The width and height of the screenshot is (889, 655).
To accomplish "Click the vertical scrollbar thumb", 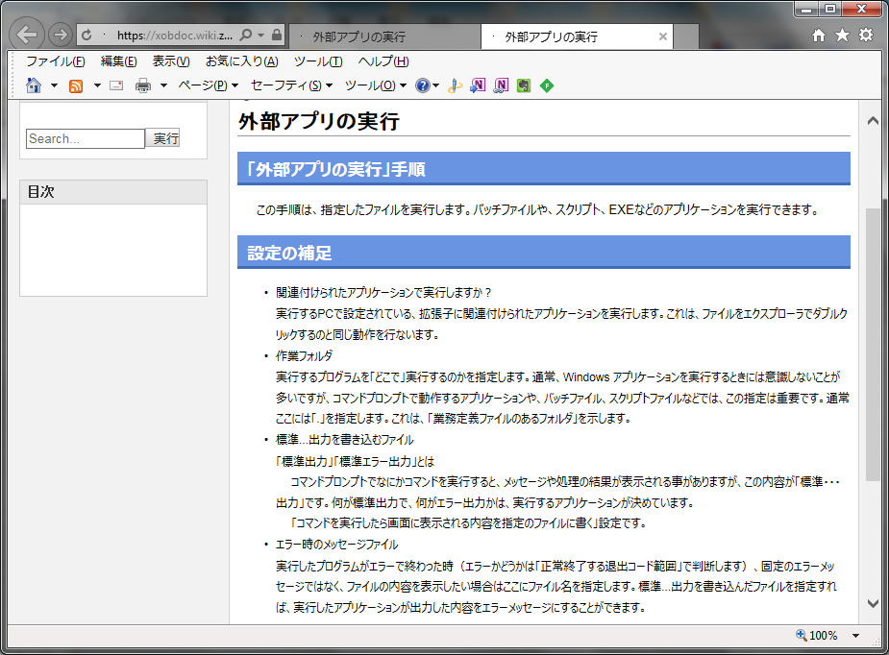I will coord(873,345).
